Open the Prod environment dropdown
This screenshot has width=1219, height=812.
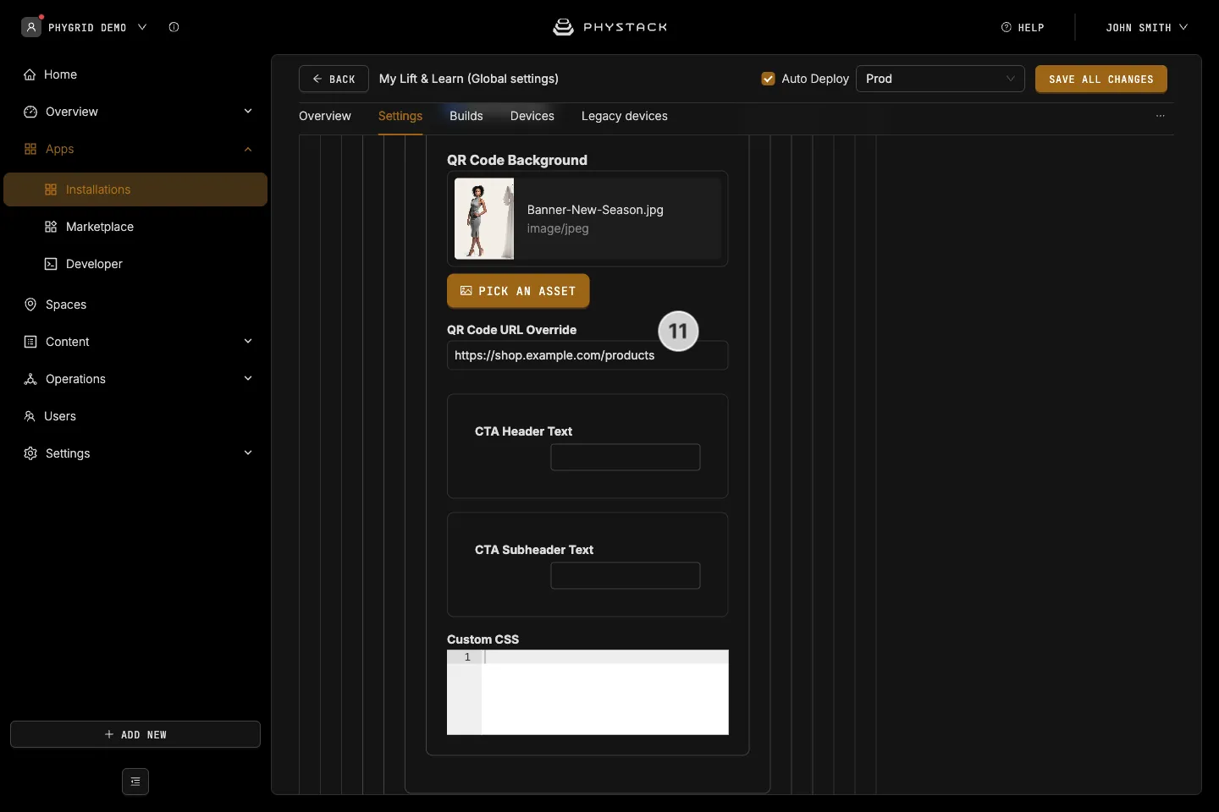(940, 79)
